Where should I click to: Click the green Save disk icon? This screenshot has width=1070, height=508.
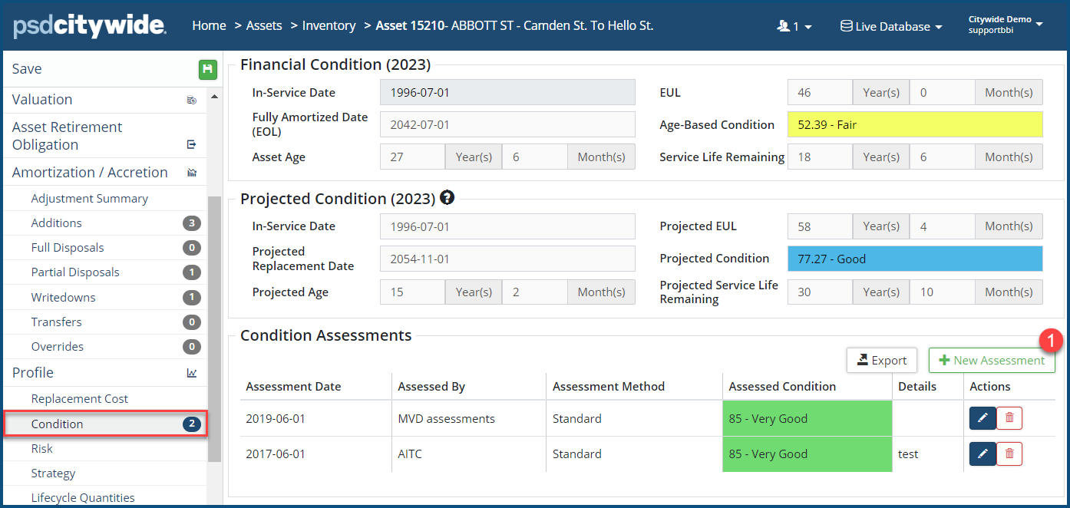tap(206, 70)
